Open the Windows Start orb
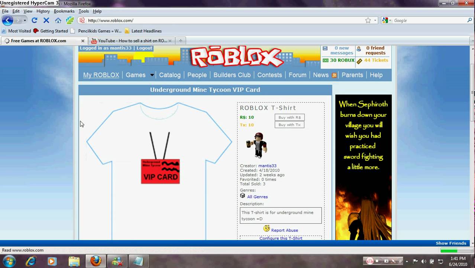Image resolution: width=475 pixels, height=268 pixels. tap(9, 261)
